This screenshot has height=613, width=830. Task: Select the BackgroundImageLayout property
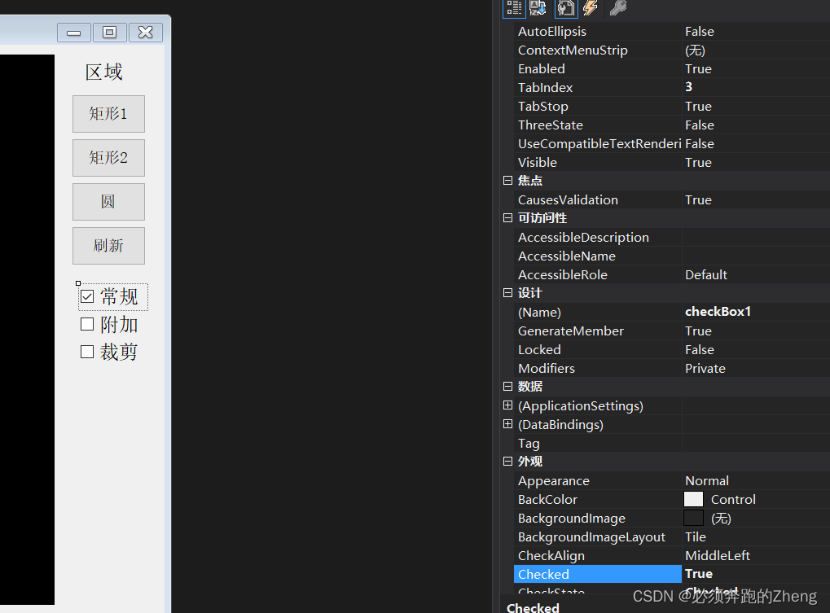point(672,536)
